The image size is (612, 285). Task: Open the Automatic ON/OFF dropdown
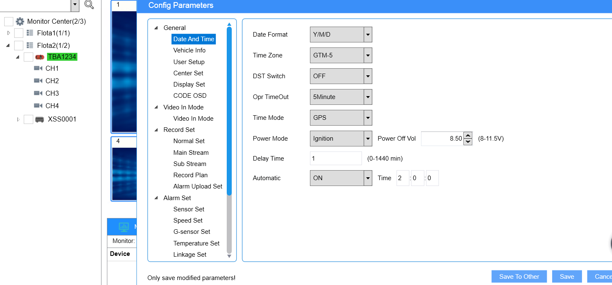pyautogui.click(x=368, y=178)
